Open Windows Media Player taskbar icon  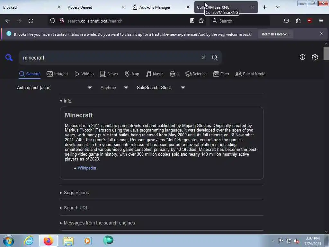coord(88,241)
